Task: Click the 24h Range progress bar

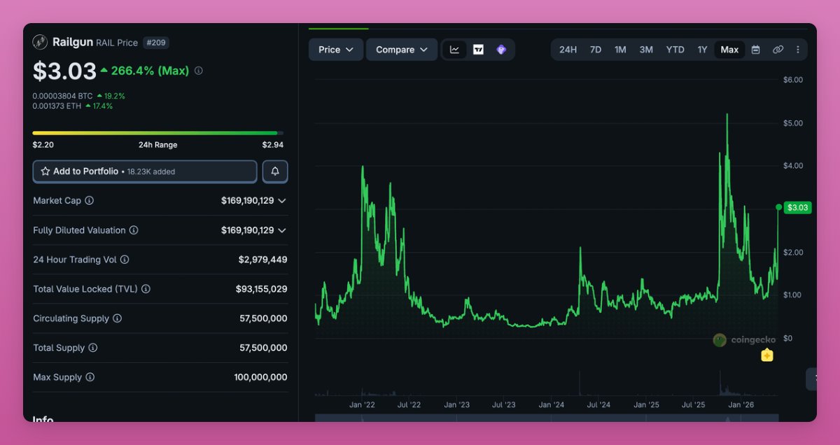Action: click(x=158, y=133)
